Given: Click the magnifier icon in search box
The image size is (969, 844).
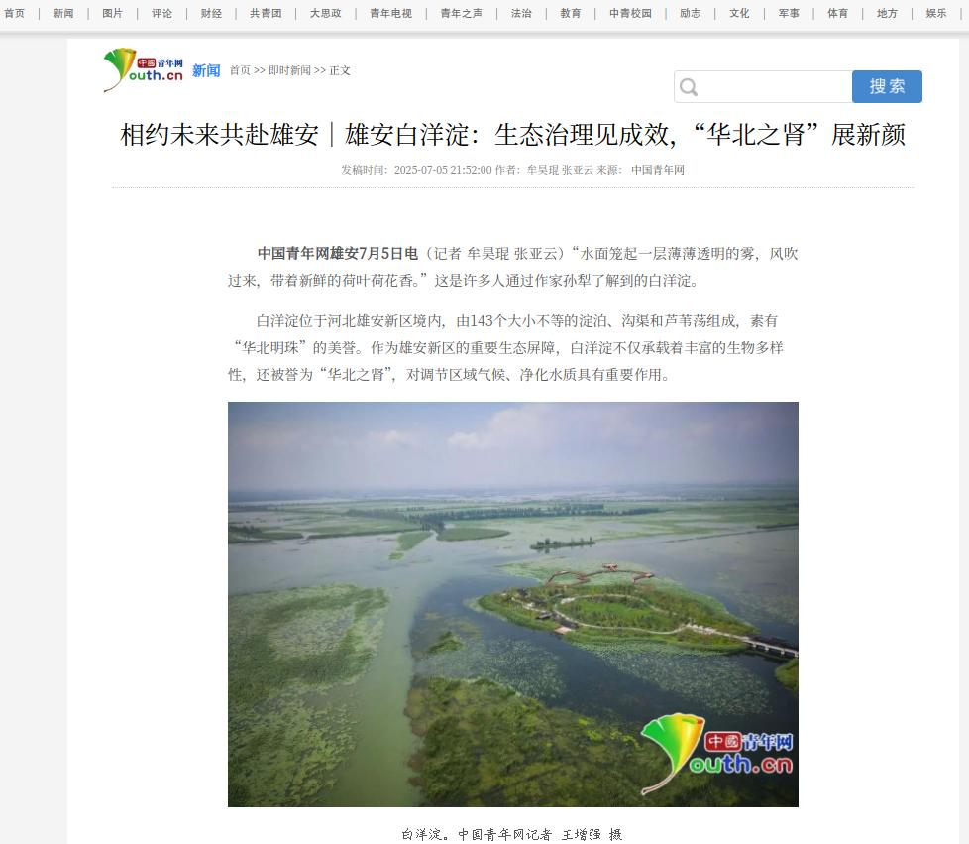Looking at the screenshot, I should (x=689, y=87).
